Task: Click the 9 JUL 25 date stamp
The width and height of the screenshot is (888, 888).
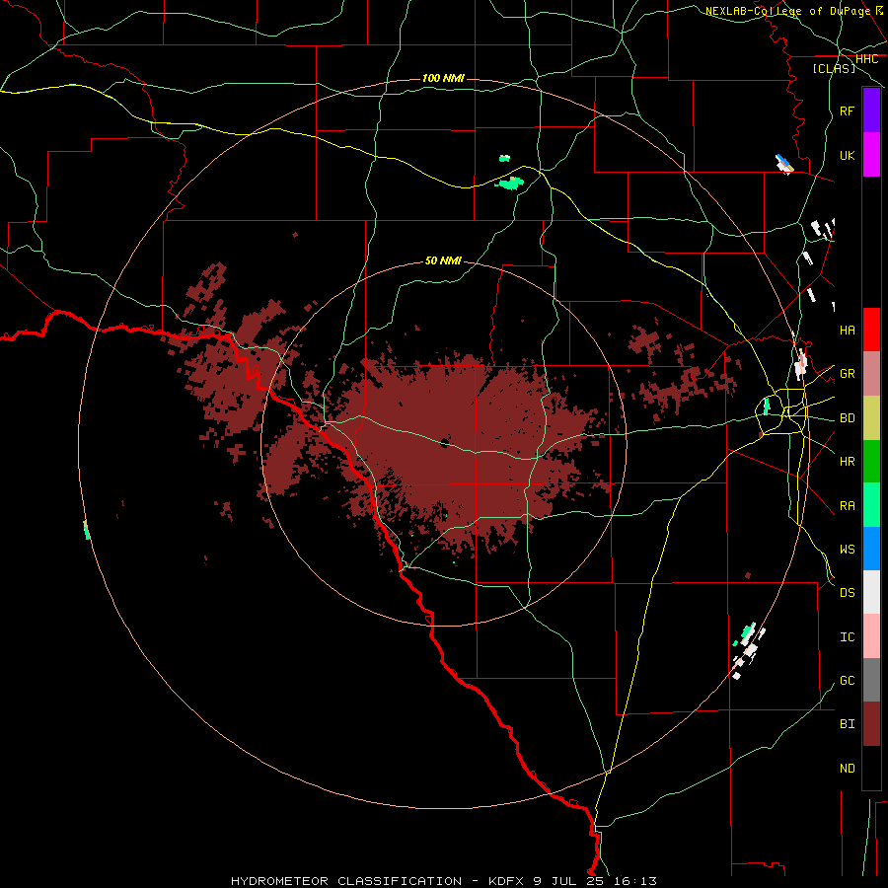Action: 568,881
